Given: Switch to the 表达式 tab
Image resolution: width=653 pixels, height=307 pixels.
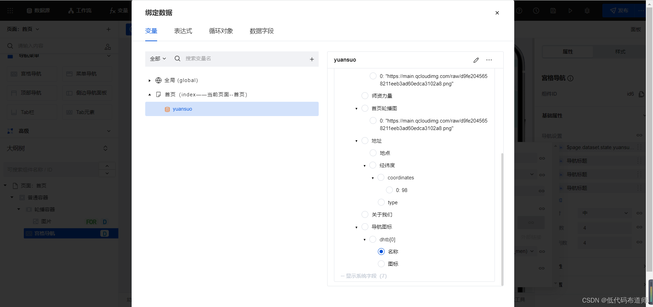Looking at the screenshot, I should click(183, 31).
